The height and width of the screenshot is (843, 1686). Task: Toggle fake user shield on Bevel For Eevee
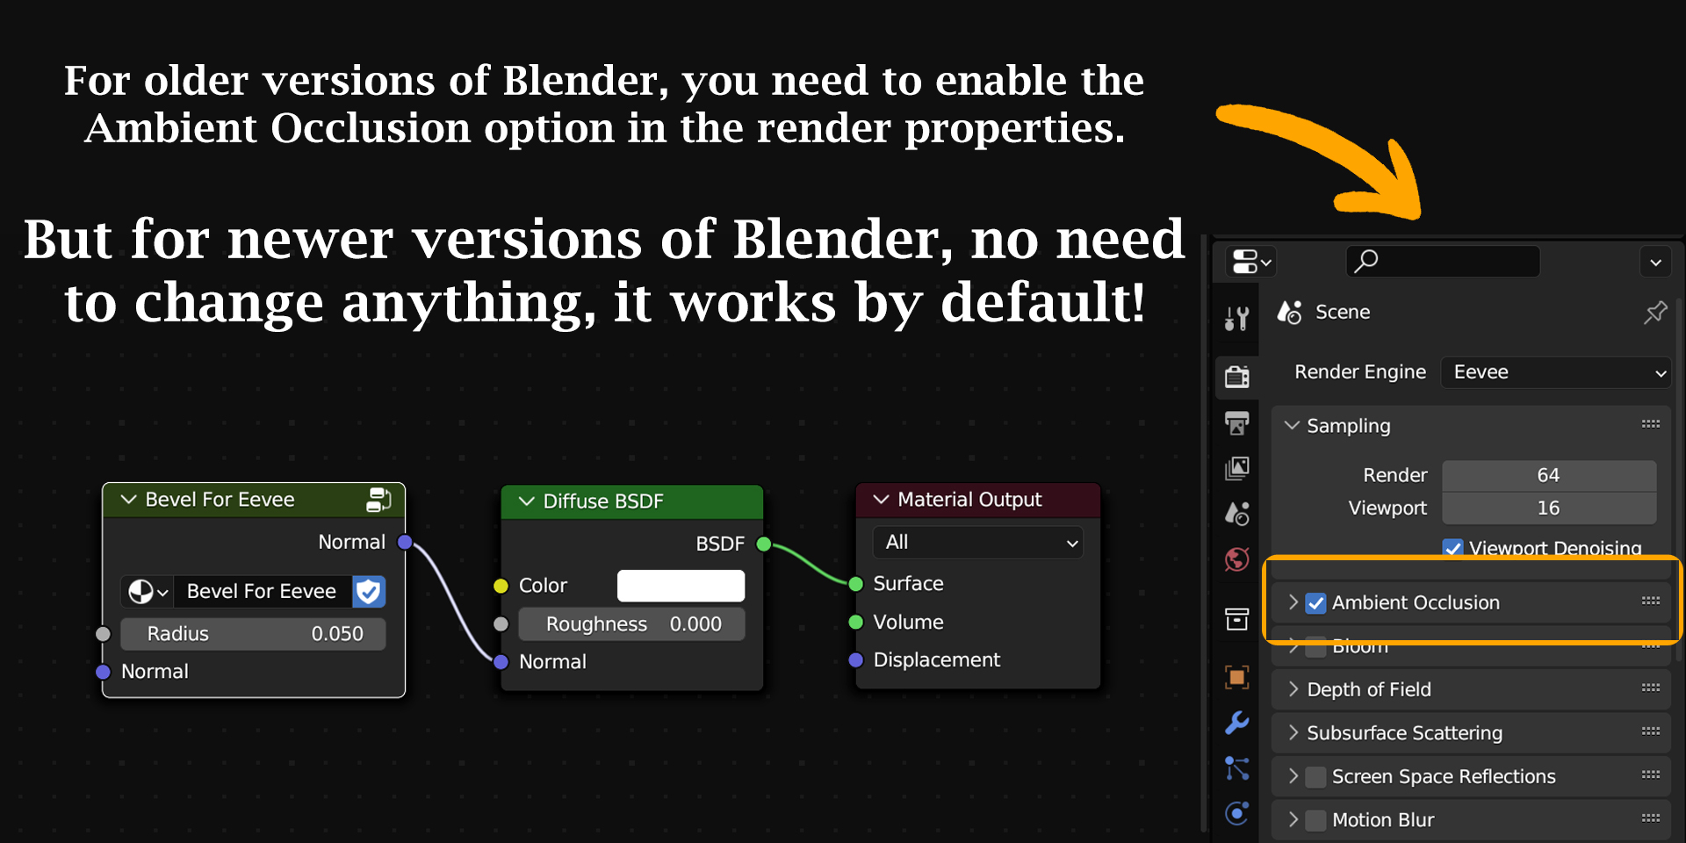tap(369, 592)
